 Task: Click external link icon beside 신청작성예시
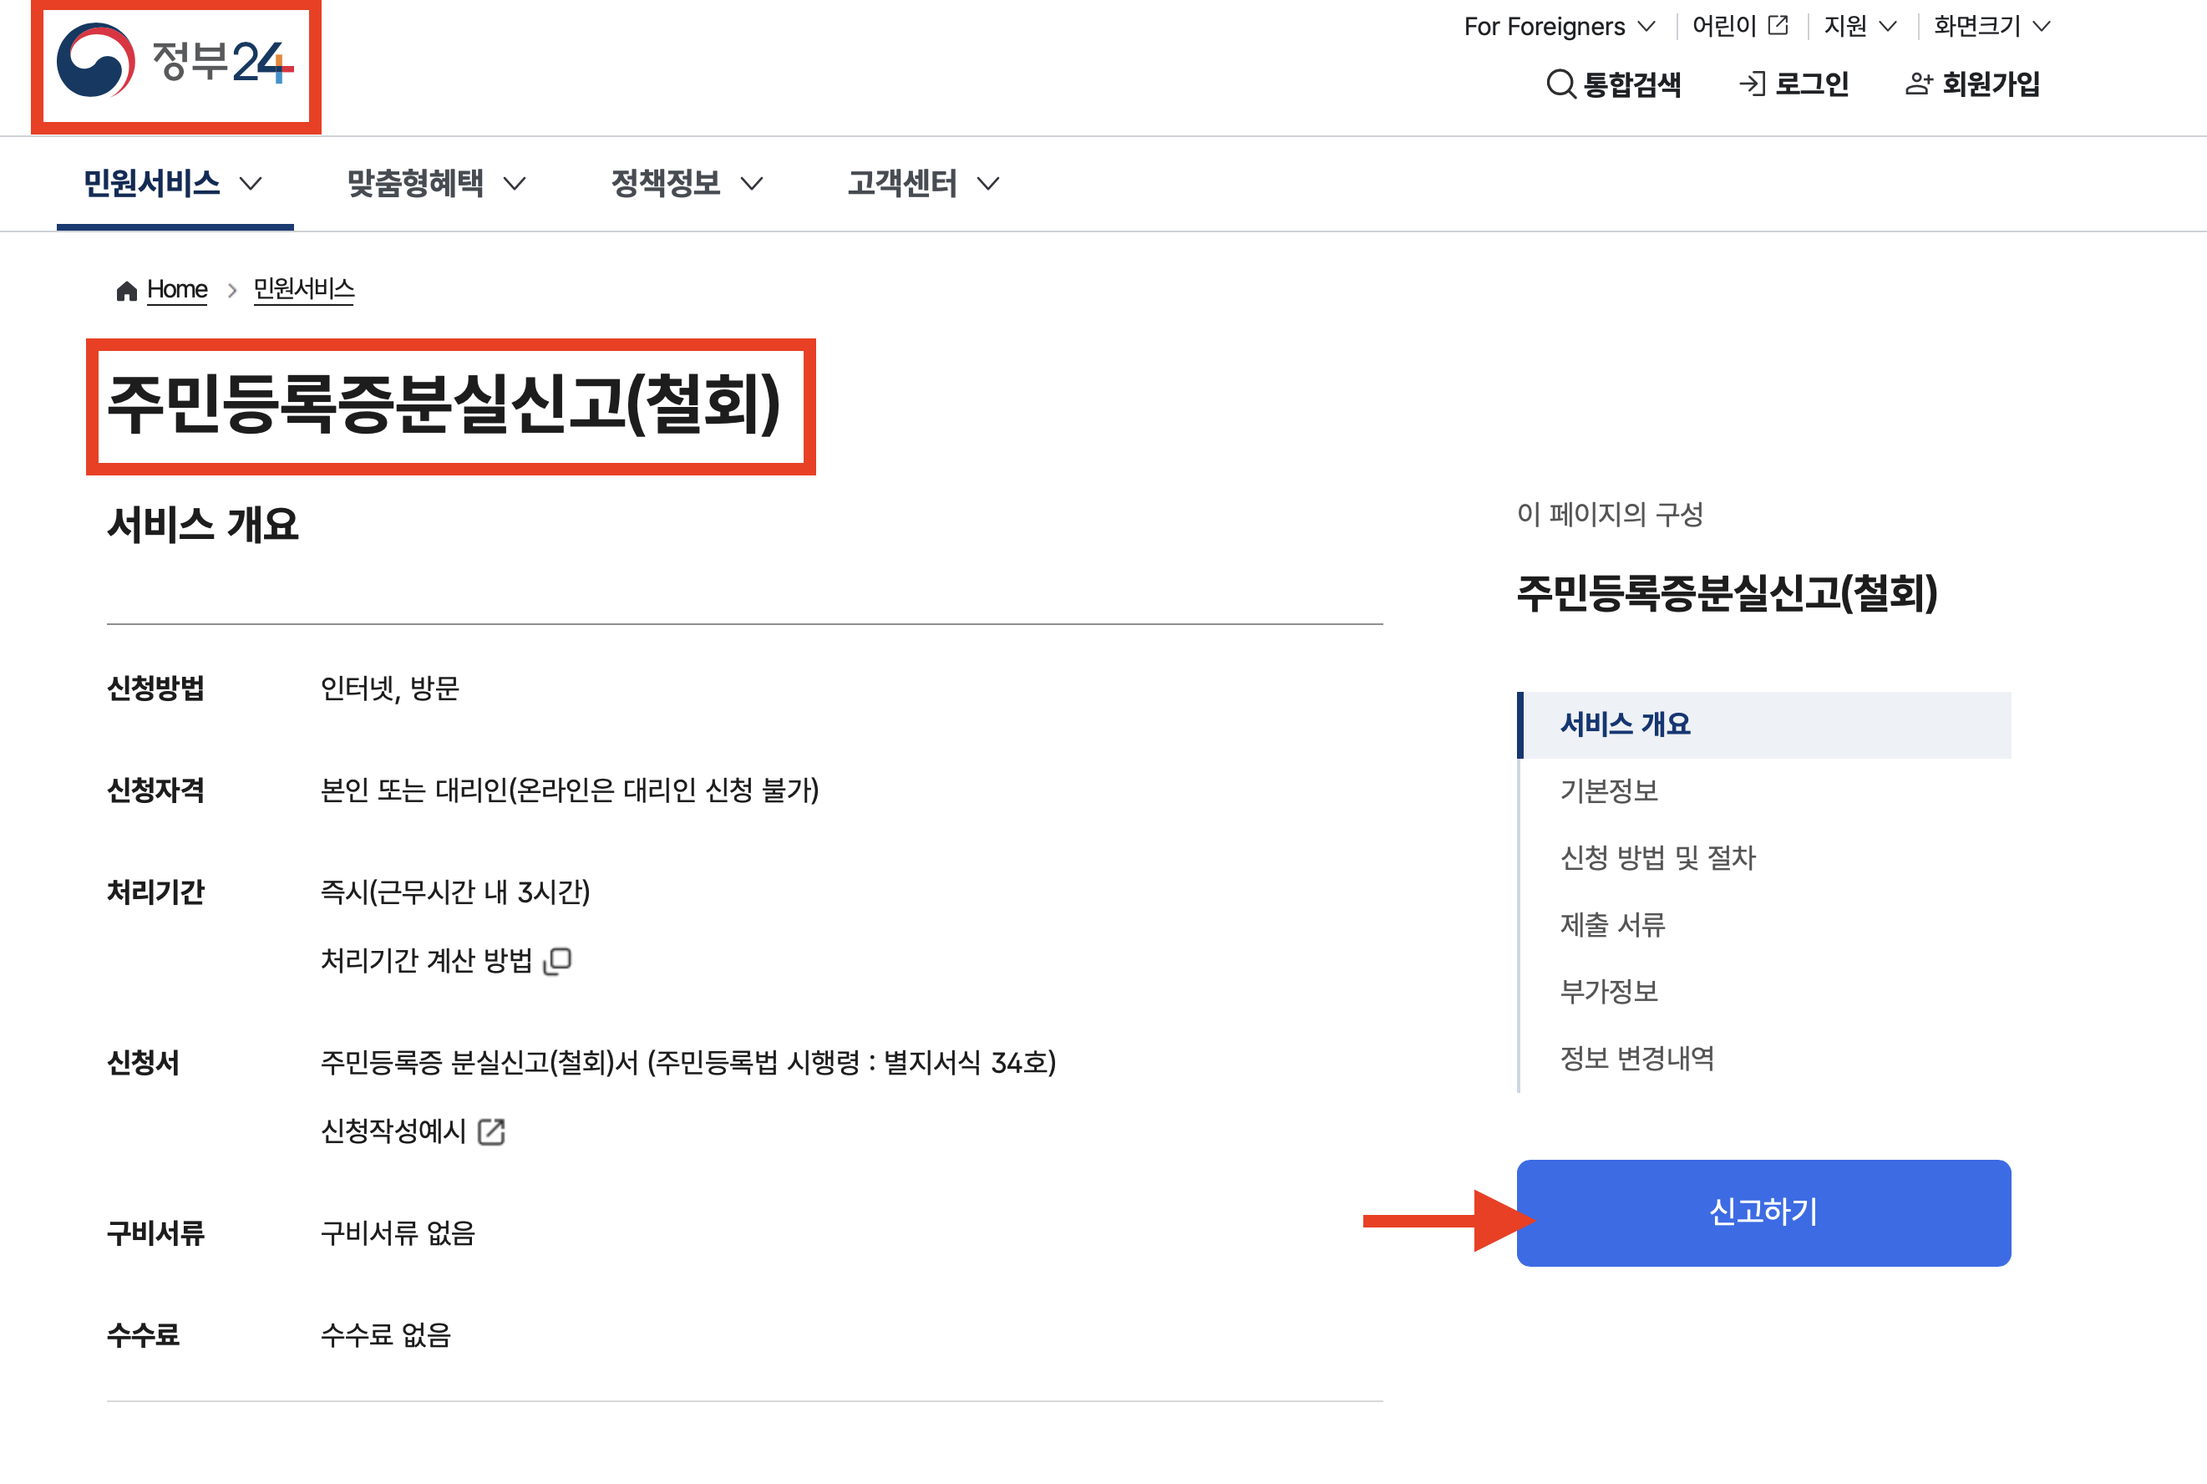[491, 1132]
